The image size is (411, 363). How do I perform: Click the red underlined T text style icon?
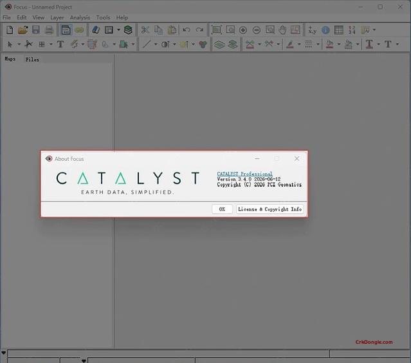click(x=369, y=44)
